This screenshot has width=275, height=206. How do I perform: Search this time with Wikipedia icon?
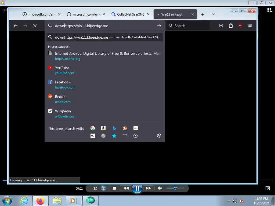point(93,136)
